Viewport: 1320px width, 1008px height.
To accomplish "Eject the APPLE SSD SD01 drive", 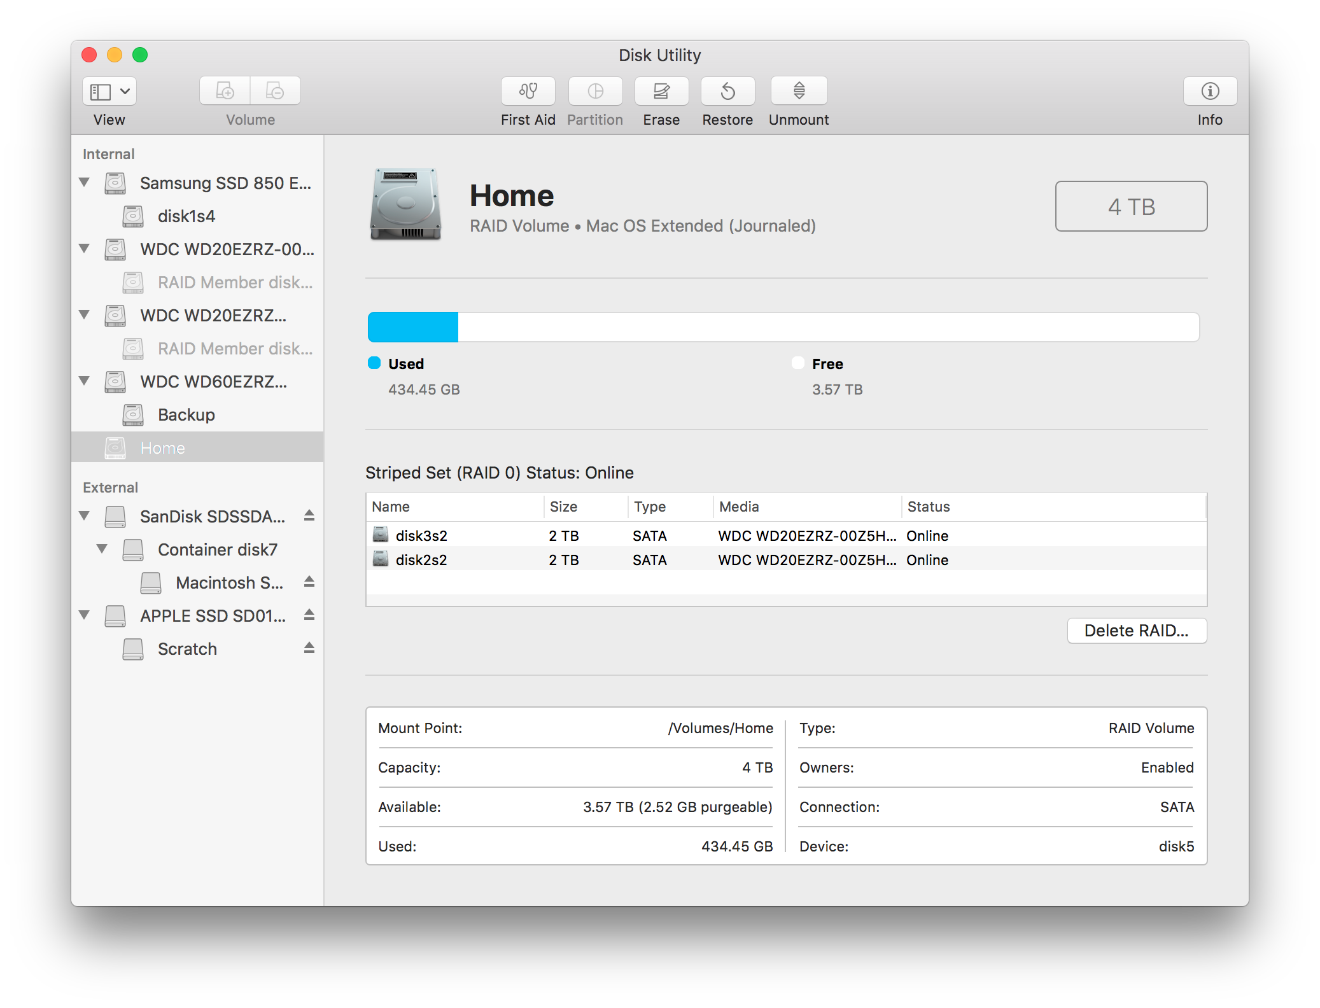I will (309, 615).
